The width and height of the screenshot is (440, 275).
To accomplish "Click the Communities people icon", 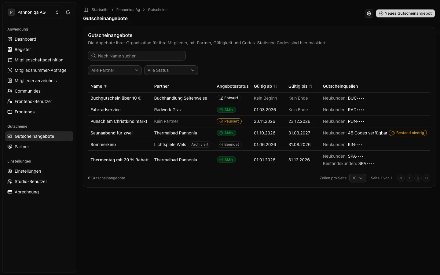I will tap(10, 91).
